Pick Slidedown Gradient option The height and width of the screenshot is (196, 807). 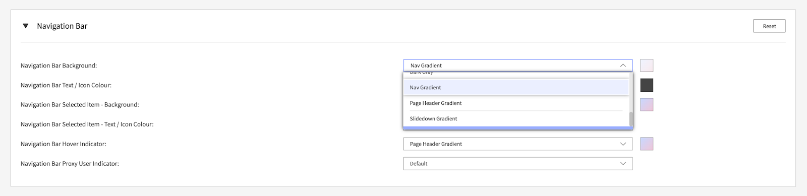pyautogui.click(x=516, y=118)
